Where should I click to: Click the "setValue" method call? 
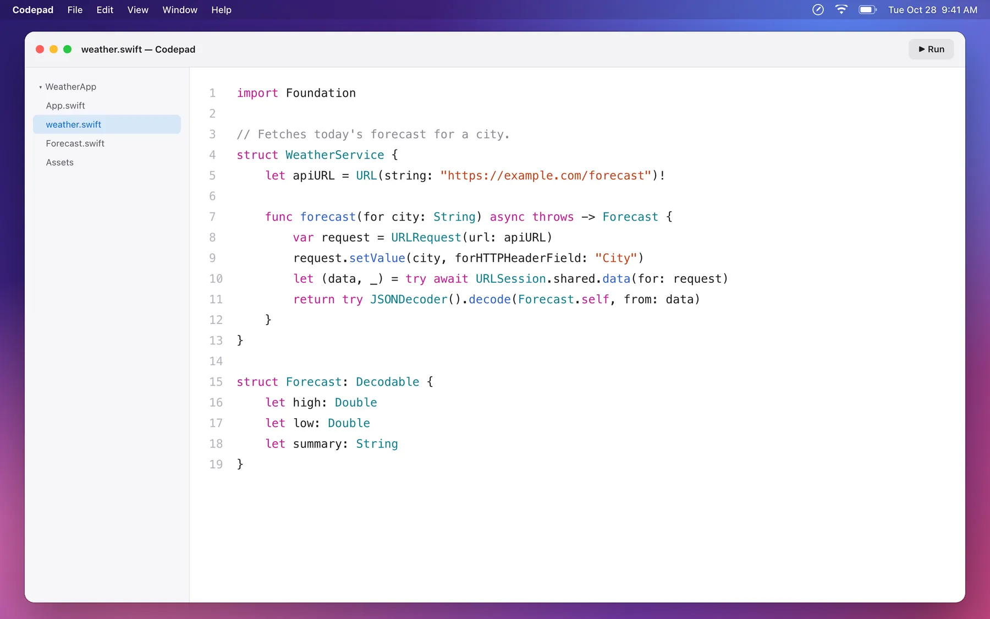pos(377,258)
